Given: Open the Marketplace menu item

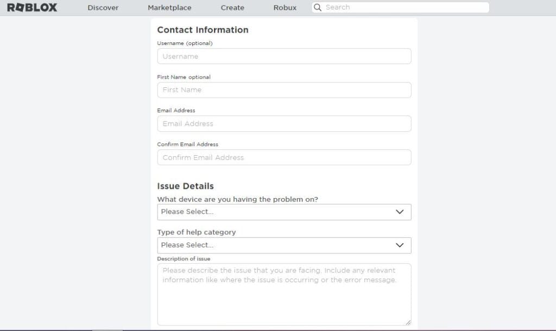Looking at the screenshot, I should [x=169, y=8].
